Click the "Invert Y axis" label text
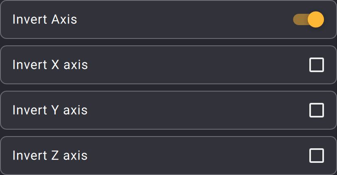337x175 pixels. [x=50, y=110]
